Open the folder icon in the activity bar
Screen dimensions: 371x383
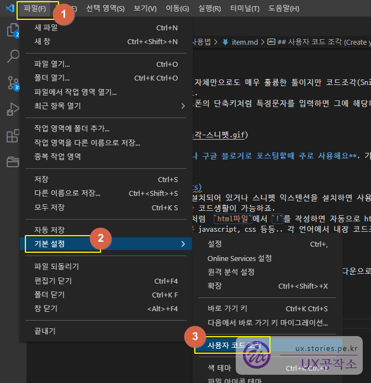click(13, 162)
